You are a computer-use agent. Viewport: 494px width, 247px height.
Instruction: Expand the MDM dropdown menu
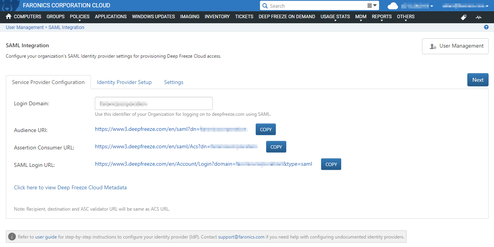coord(361,17)
